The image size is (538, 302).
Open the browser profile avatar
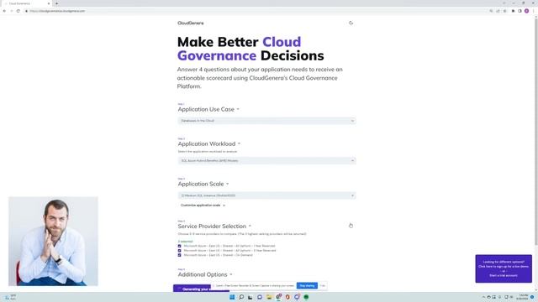pos(526,11)
